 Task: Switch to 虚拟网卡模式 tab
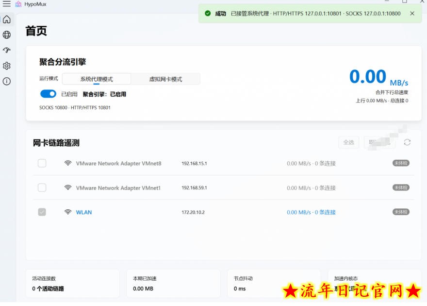(x=165, y=79)
